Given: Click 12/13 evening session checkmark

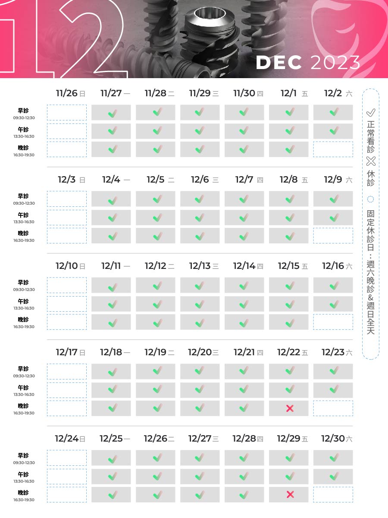Looking at the screenshot, I should [x=200, y=322].
